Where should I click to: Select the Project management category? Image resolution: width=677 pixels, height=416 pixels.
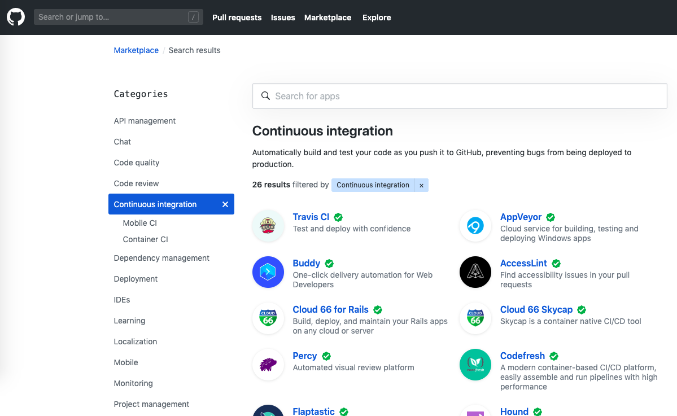point(151,404)
